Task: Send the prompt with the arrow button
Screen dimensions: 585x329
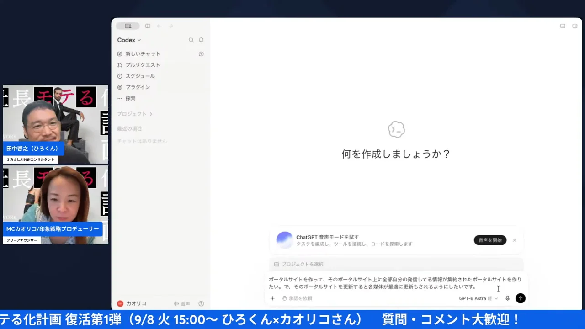Action: [521, 298]
